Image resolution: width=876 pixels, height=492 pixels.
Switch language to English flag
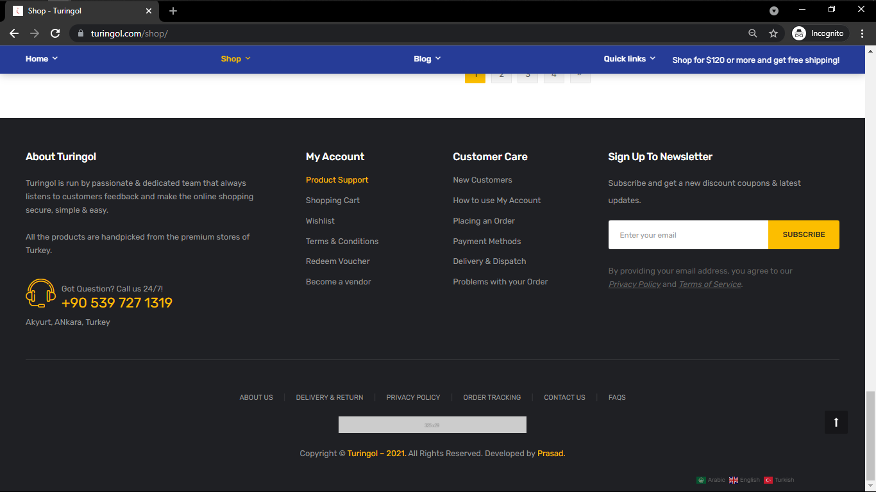click(x=734, y=480)
